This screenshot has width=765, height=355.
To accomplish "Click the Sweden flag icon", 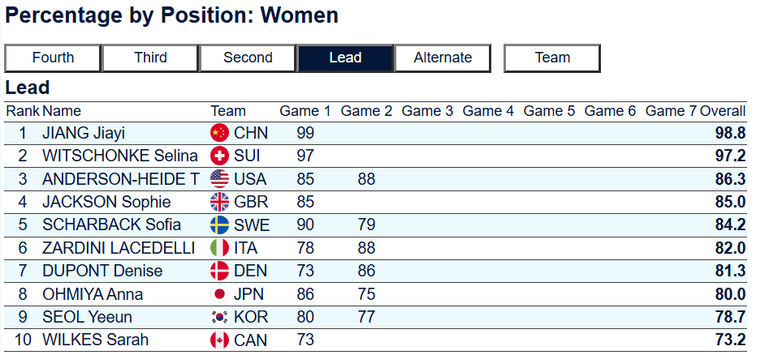I will coord(219,225).
